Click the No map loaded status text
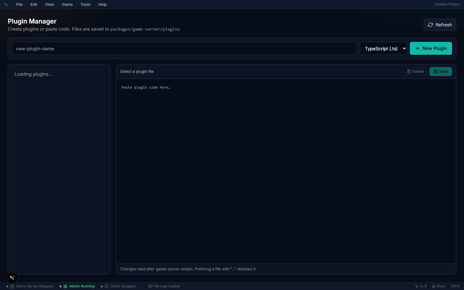 167,286
